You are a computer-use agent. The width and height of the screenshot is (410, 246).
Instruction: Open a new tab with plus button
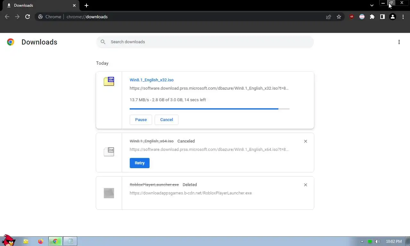86,5
